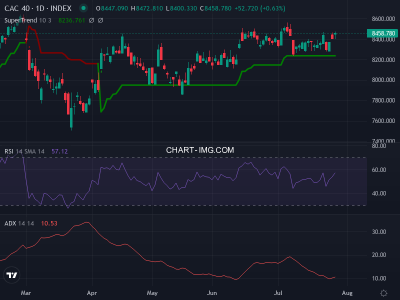Click the RSI 60.00 axis label
Screen dimensions: 400x300
[x=379, y=170]
